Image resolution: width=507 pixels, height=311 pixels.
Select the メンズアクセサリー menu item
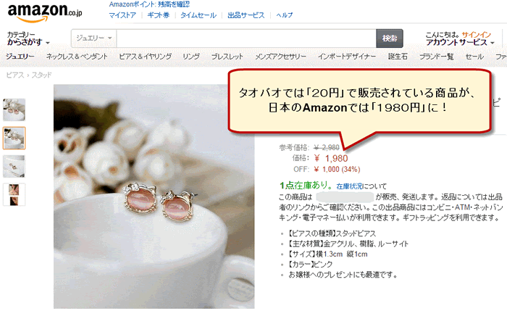(280, 57)
